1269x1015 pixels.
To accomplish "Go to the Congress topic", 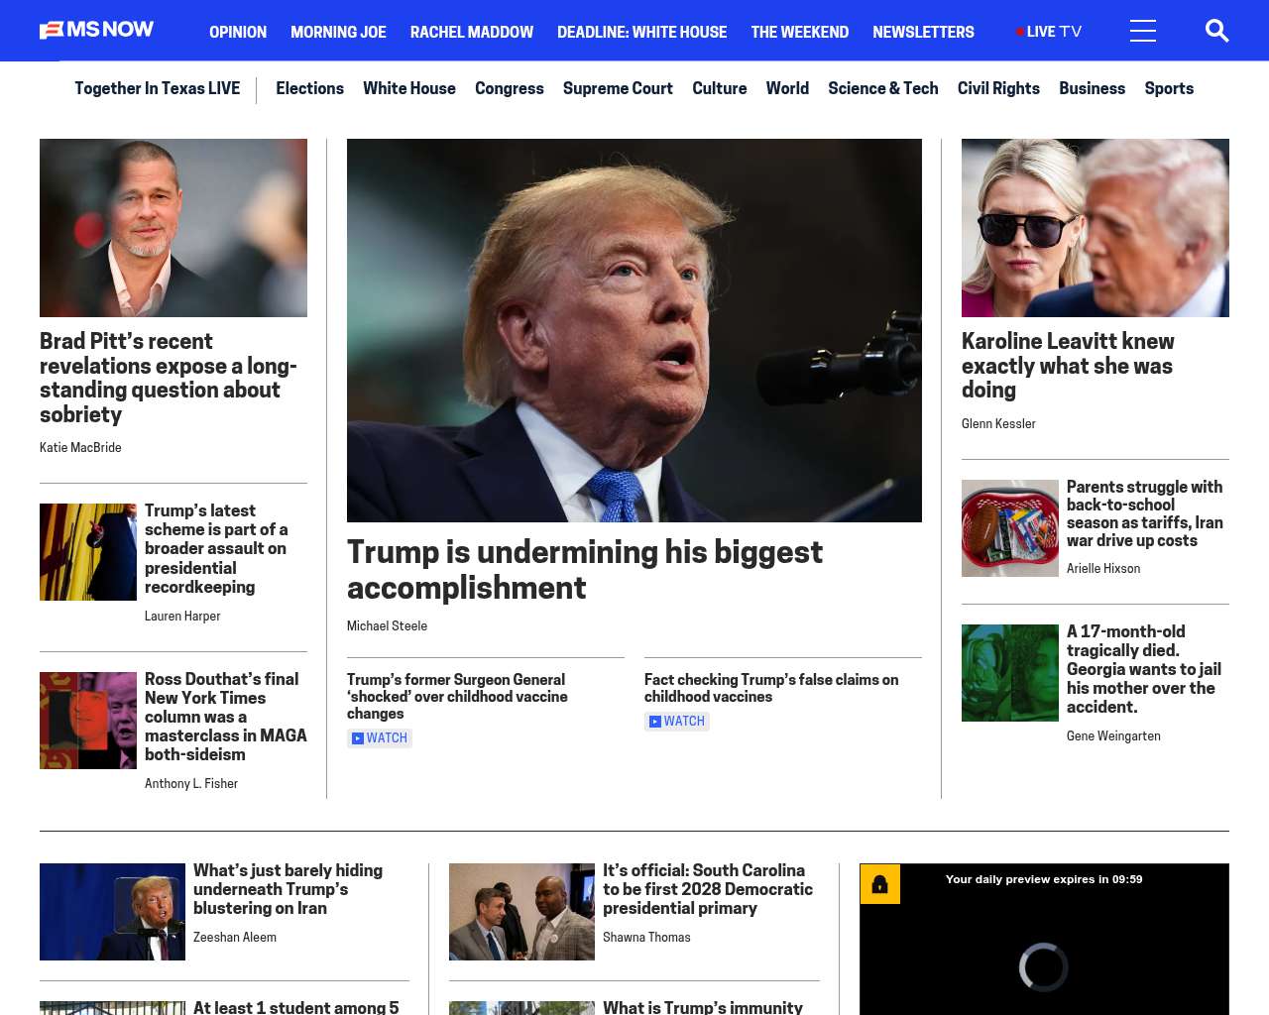I will tap(510, 88).
